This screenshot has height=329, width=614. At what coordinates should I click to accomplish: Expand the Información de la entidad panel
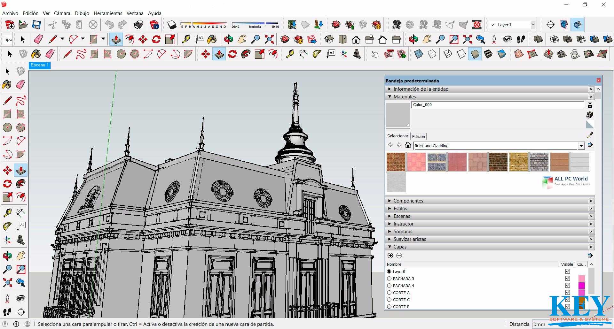tap(390, 89)
